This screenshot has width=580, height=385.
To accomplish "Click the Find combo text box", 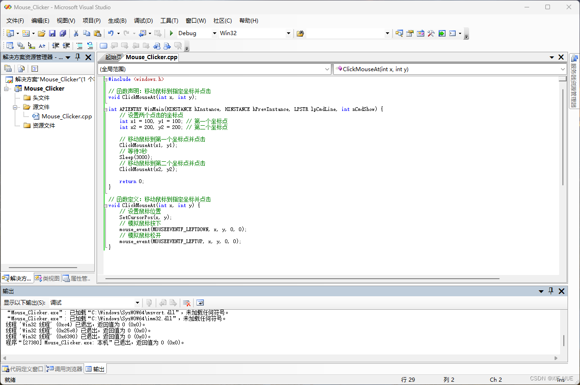I will pos(345,33).
